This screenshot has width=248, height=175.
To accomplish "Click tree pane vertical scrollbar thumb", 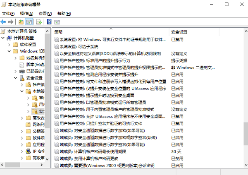I will (x=47, y=81).
